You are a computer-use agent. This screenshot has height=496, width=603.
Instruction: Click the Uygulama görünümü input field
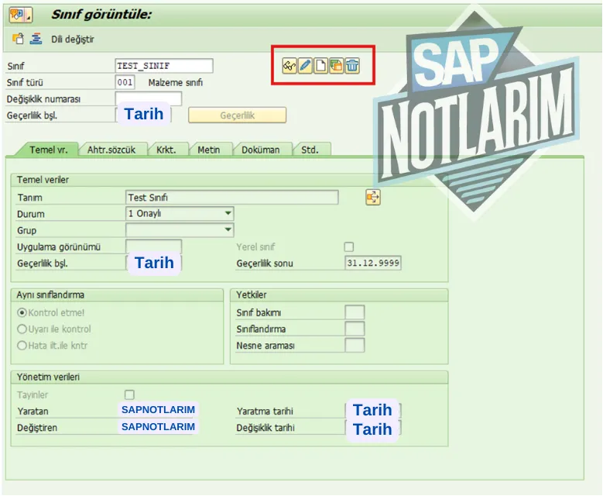[x=153, y=246]
